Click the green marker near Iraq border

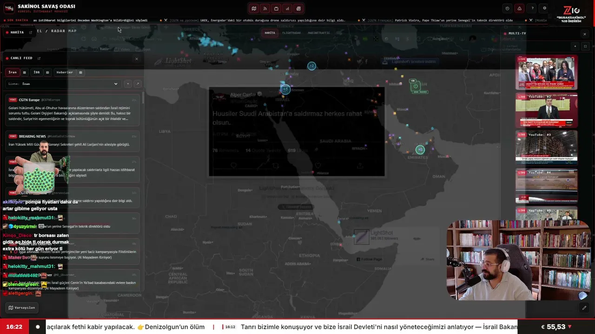click(x=416, y=86)
